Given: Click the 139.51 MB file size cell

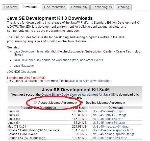Looking at the screenshot, I should tap(79, 138).
